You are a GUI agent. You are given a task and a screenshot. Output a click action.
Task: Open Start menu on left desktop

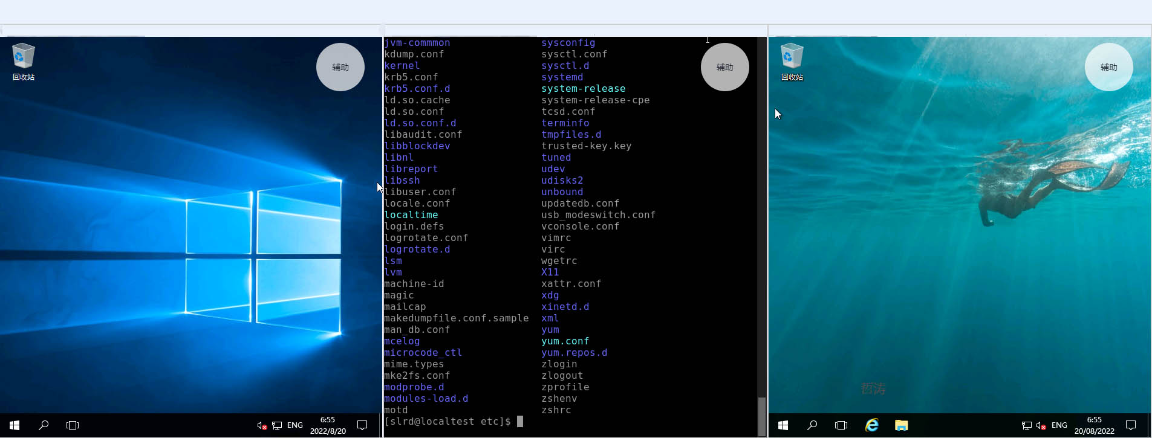click(x=15, y=425)
